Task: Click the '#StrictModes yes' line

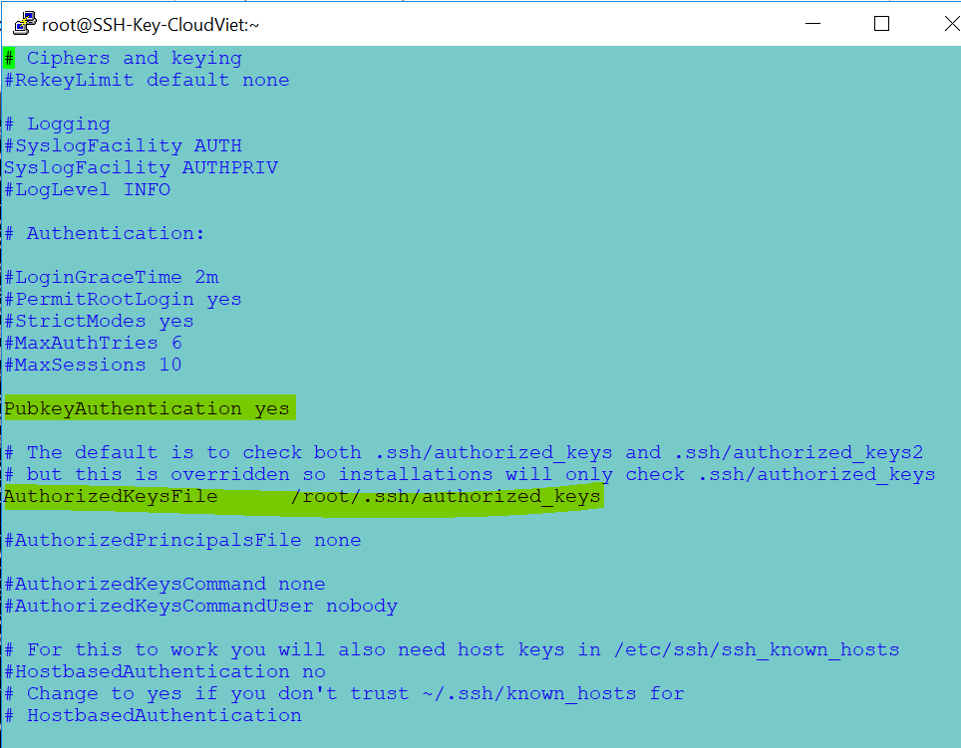Action: pos(99,321)
